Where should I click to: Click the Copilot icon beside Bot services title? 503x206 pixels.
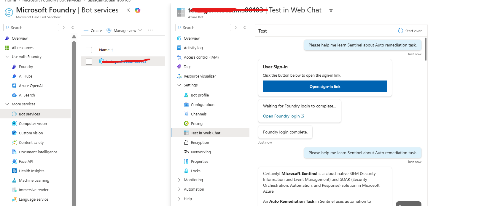tap(138, 10)
